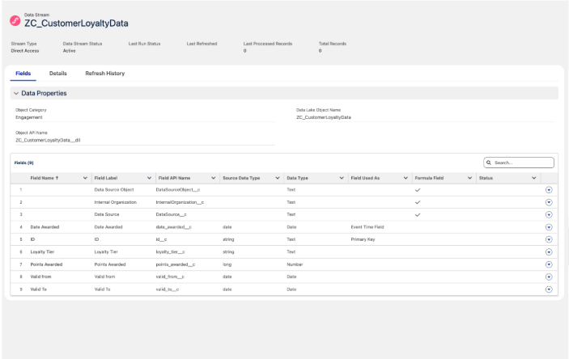Viewport: 569px width, 359px height.
Task: Click the points_awarded__c API name cell
Action: [x=176, y=264]
